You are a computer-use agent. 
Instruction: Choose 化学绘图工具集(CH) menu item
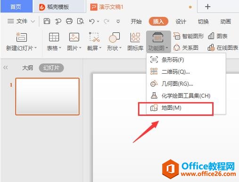click(x=186, y=96)
